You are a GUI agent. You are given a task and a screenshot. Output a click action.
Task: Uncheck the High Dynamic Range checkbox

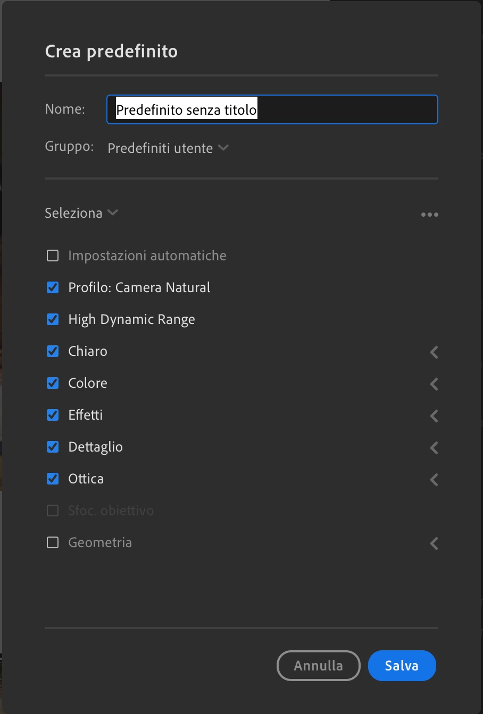pos(53,320)
